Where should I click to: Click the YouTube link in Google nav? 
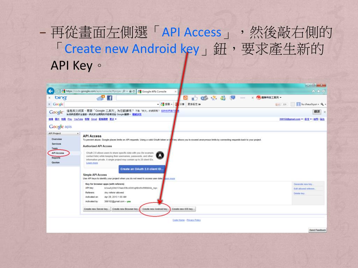coord(78,119)
